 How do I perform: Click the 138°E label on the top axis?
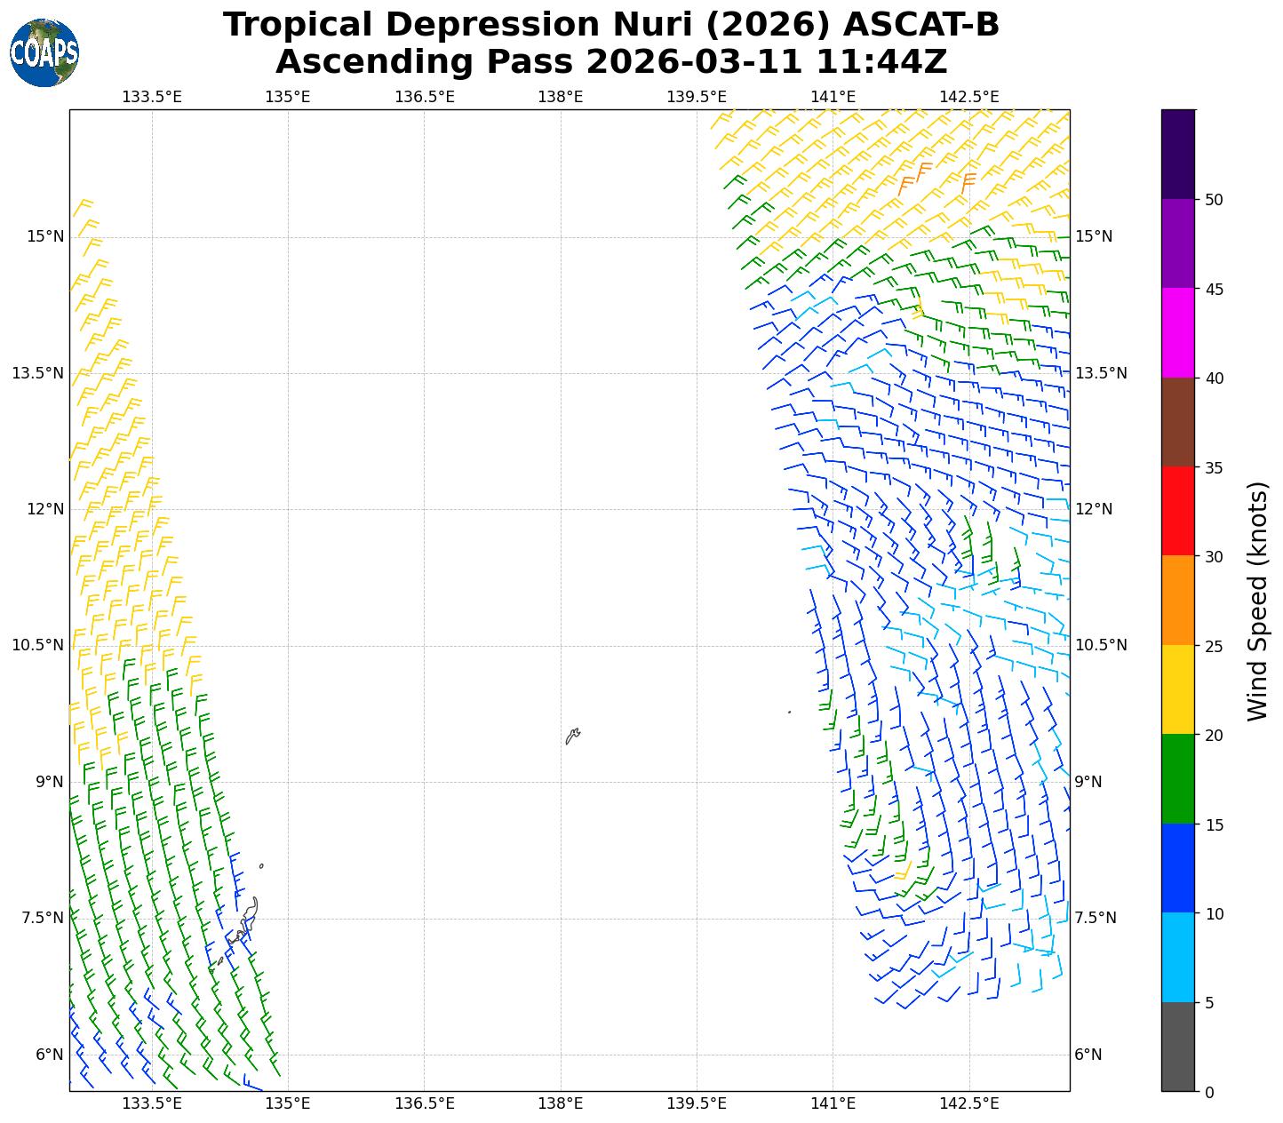[560, 96]
